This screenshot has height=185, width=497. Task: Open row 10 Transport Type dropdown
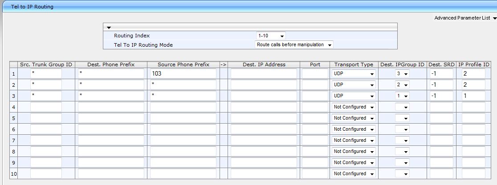click(x=354, y=173)
